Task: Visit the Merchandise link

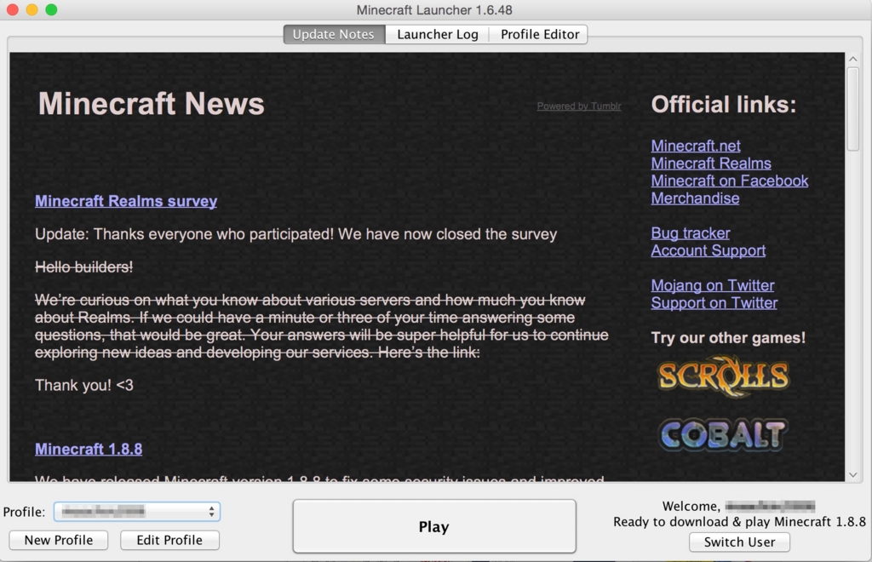Action: pos(695,198)
